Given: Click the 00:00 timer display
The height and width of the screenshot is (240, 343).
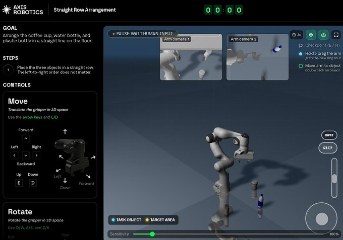Looking at the screenshot, I should click(x=223, y=10).
